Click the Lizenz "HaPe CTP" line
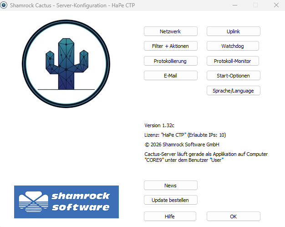 click(x=185, y=135)
